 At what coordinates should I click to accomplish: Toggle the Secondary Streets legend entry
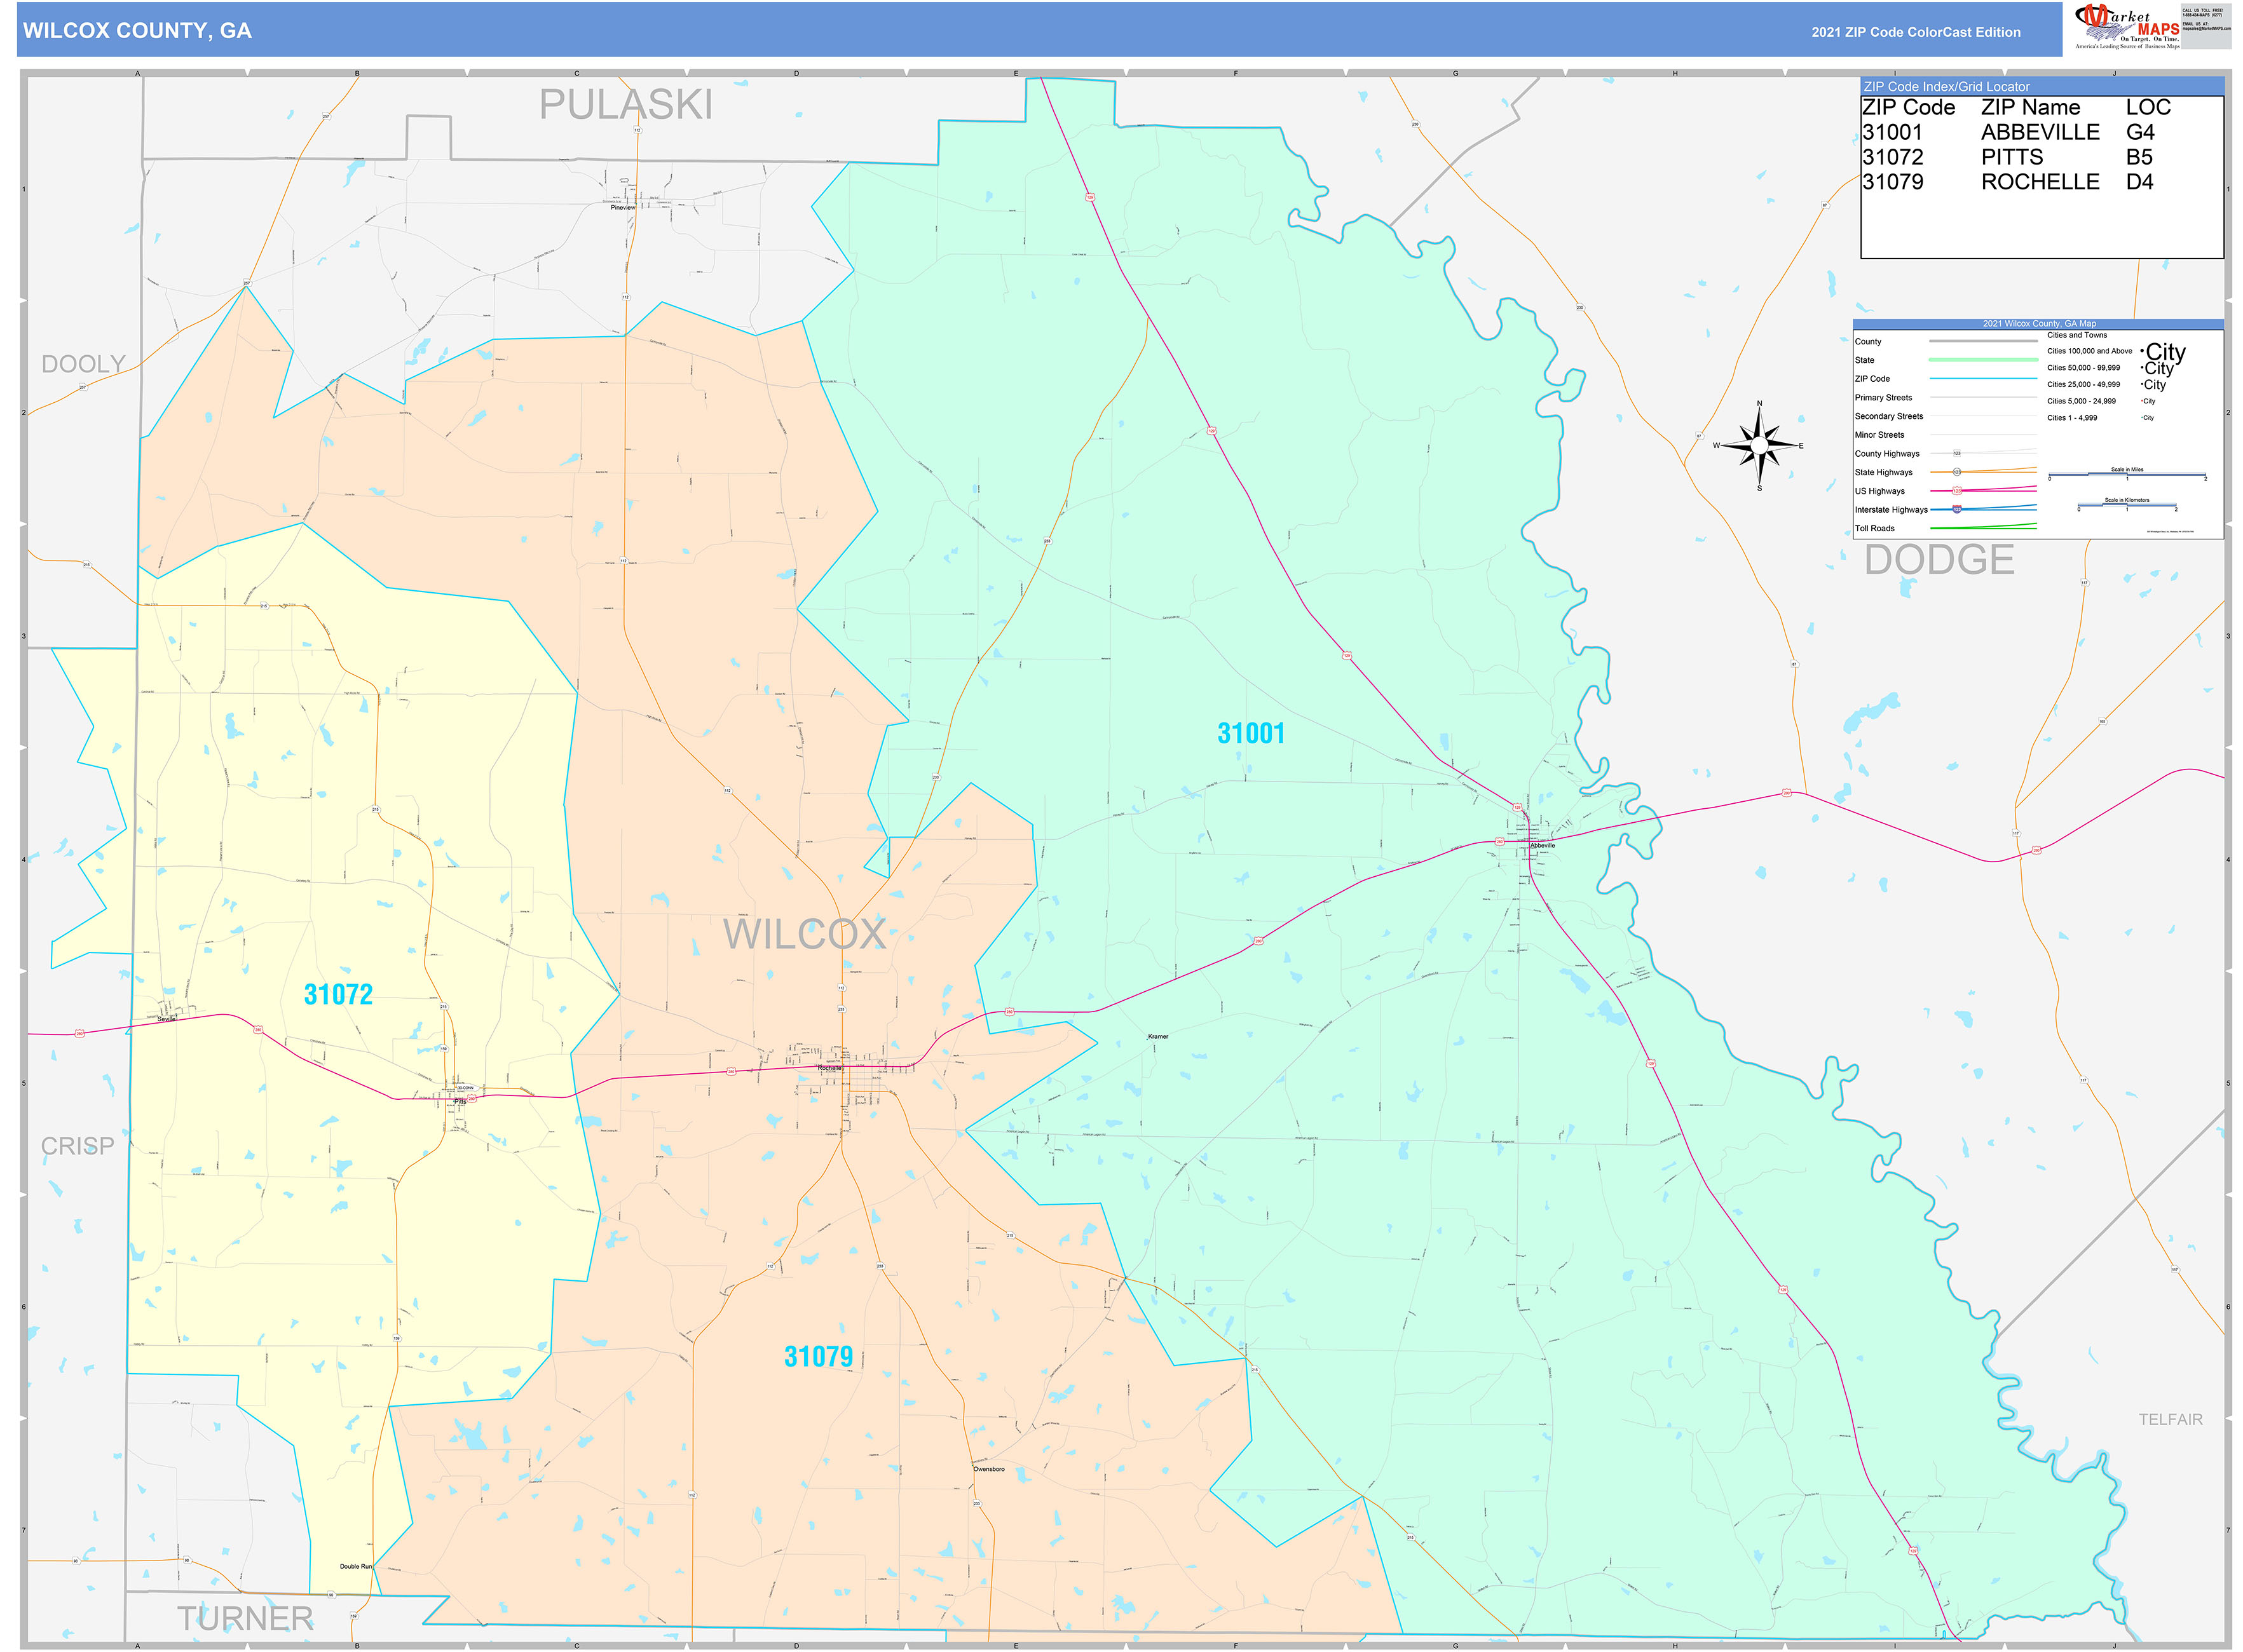click(x=1889, y=416)
